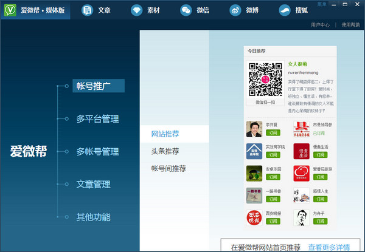
Task: Subscribe to 西安晚报 with 订阅 button
Action: click(273, 222)
